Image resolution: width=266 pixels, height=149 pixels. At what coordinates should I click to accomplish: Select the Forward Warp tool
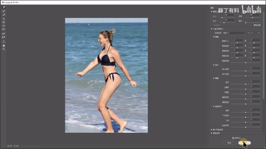[x=4, y=7]
